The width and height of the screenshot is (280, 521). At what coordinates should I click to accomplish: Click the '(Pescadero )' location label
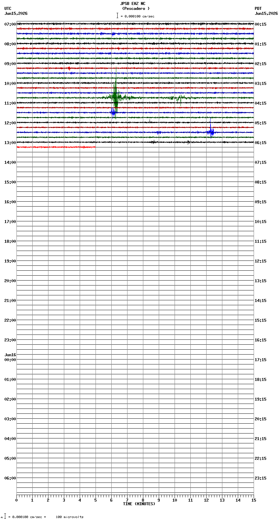[x=136, y=9]
